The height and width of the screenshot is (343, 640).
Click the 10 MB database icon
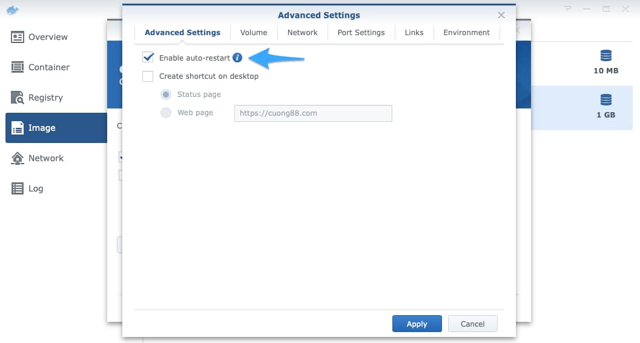tap(605, 56)
